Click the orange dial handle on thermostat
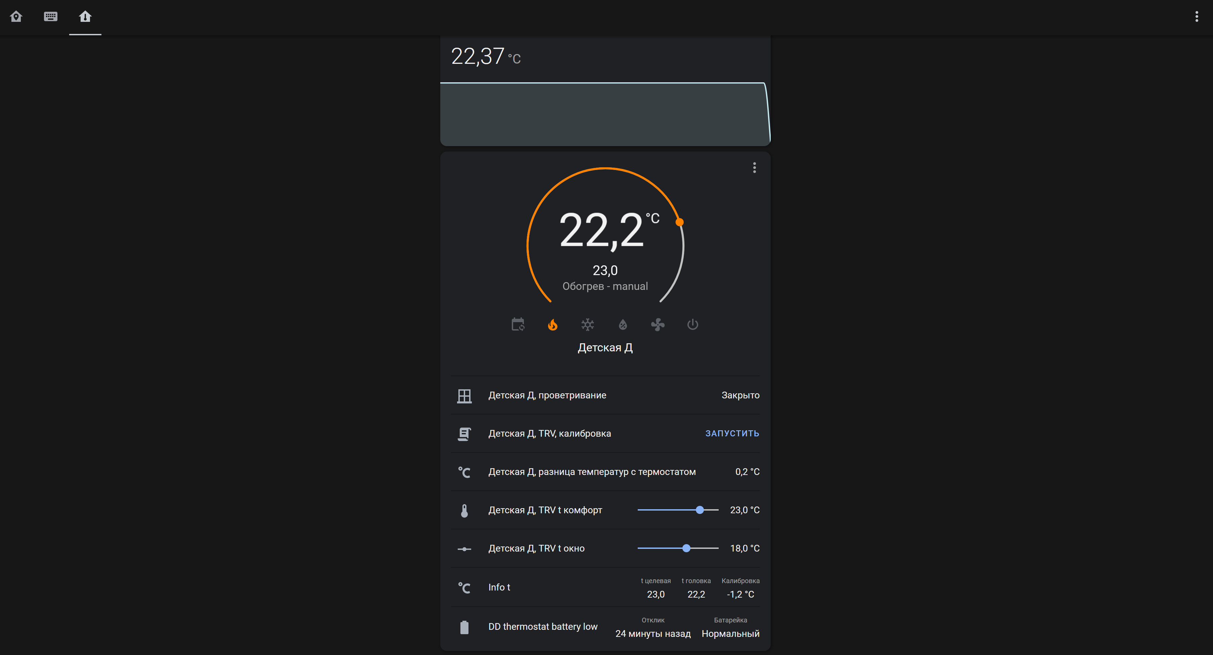This screenshot has width=1213, height=655. pyautogui.click(x=679, y=222)
